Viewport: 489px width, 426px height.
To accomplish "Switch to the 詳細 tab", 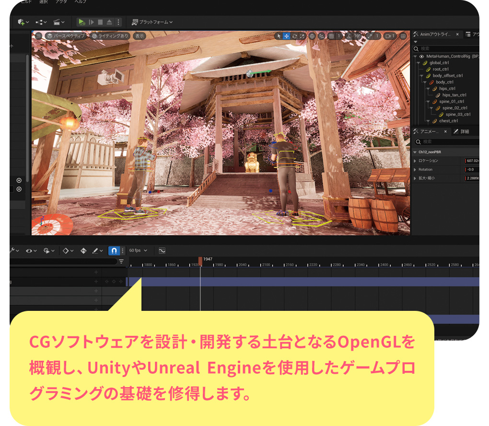I will click(462, 131).
